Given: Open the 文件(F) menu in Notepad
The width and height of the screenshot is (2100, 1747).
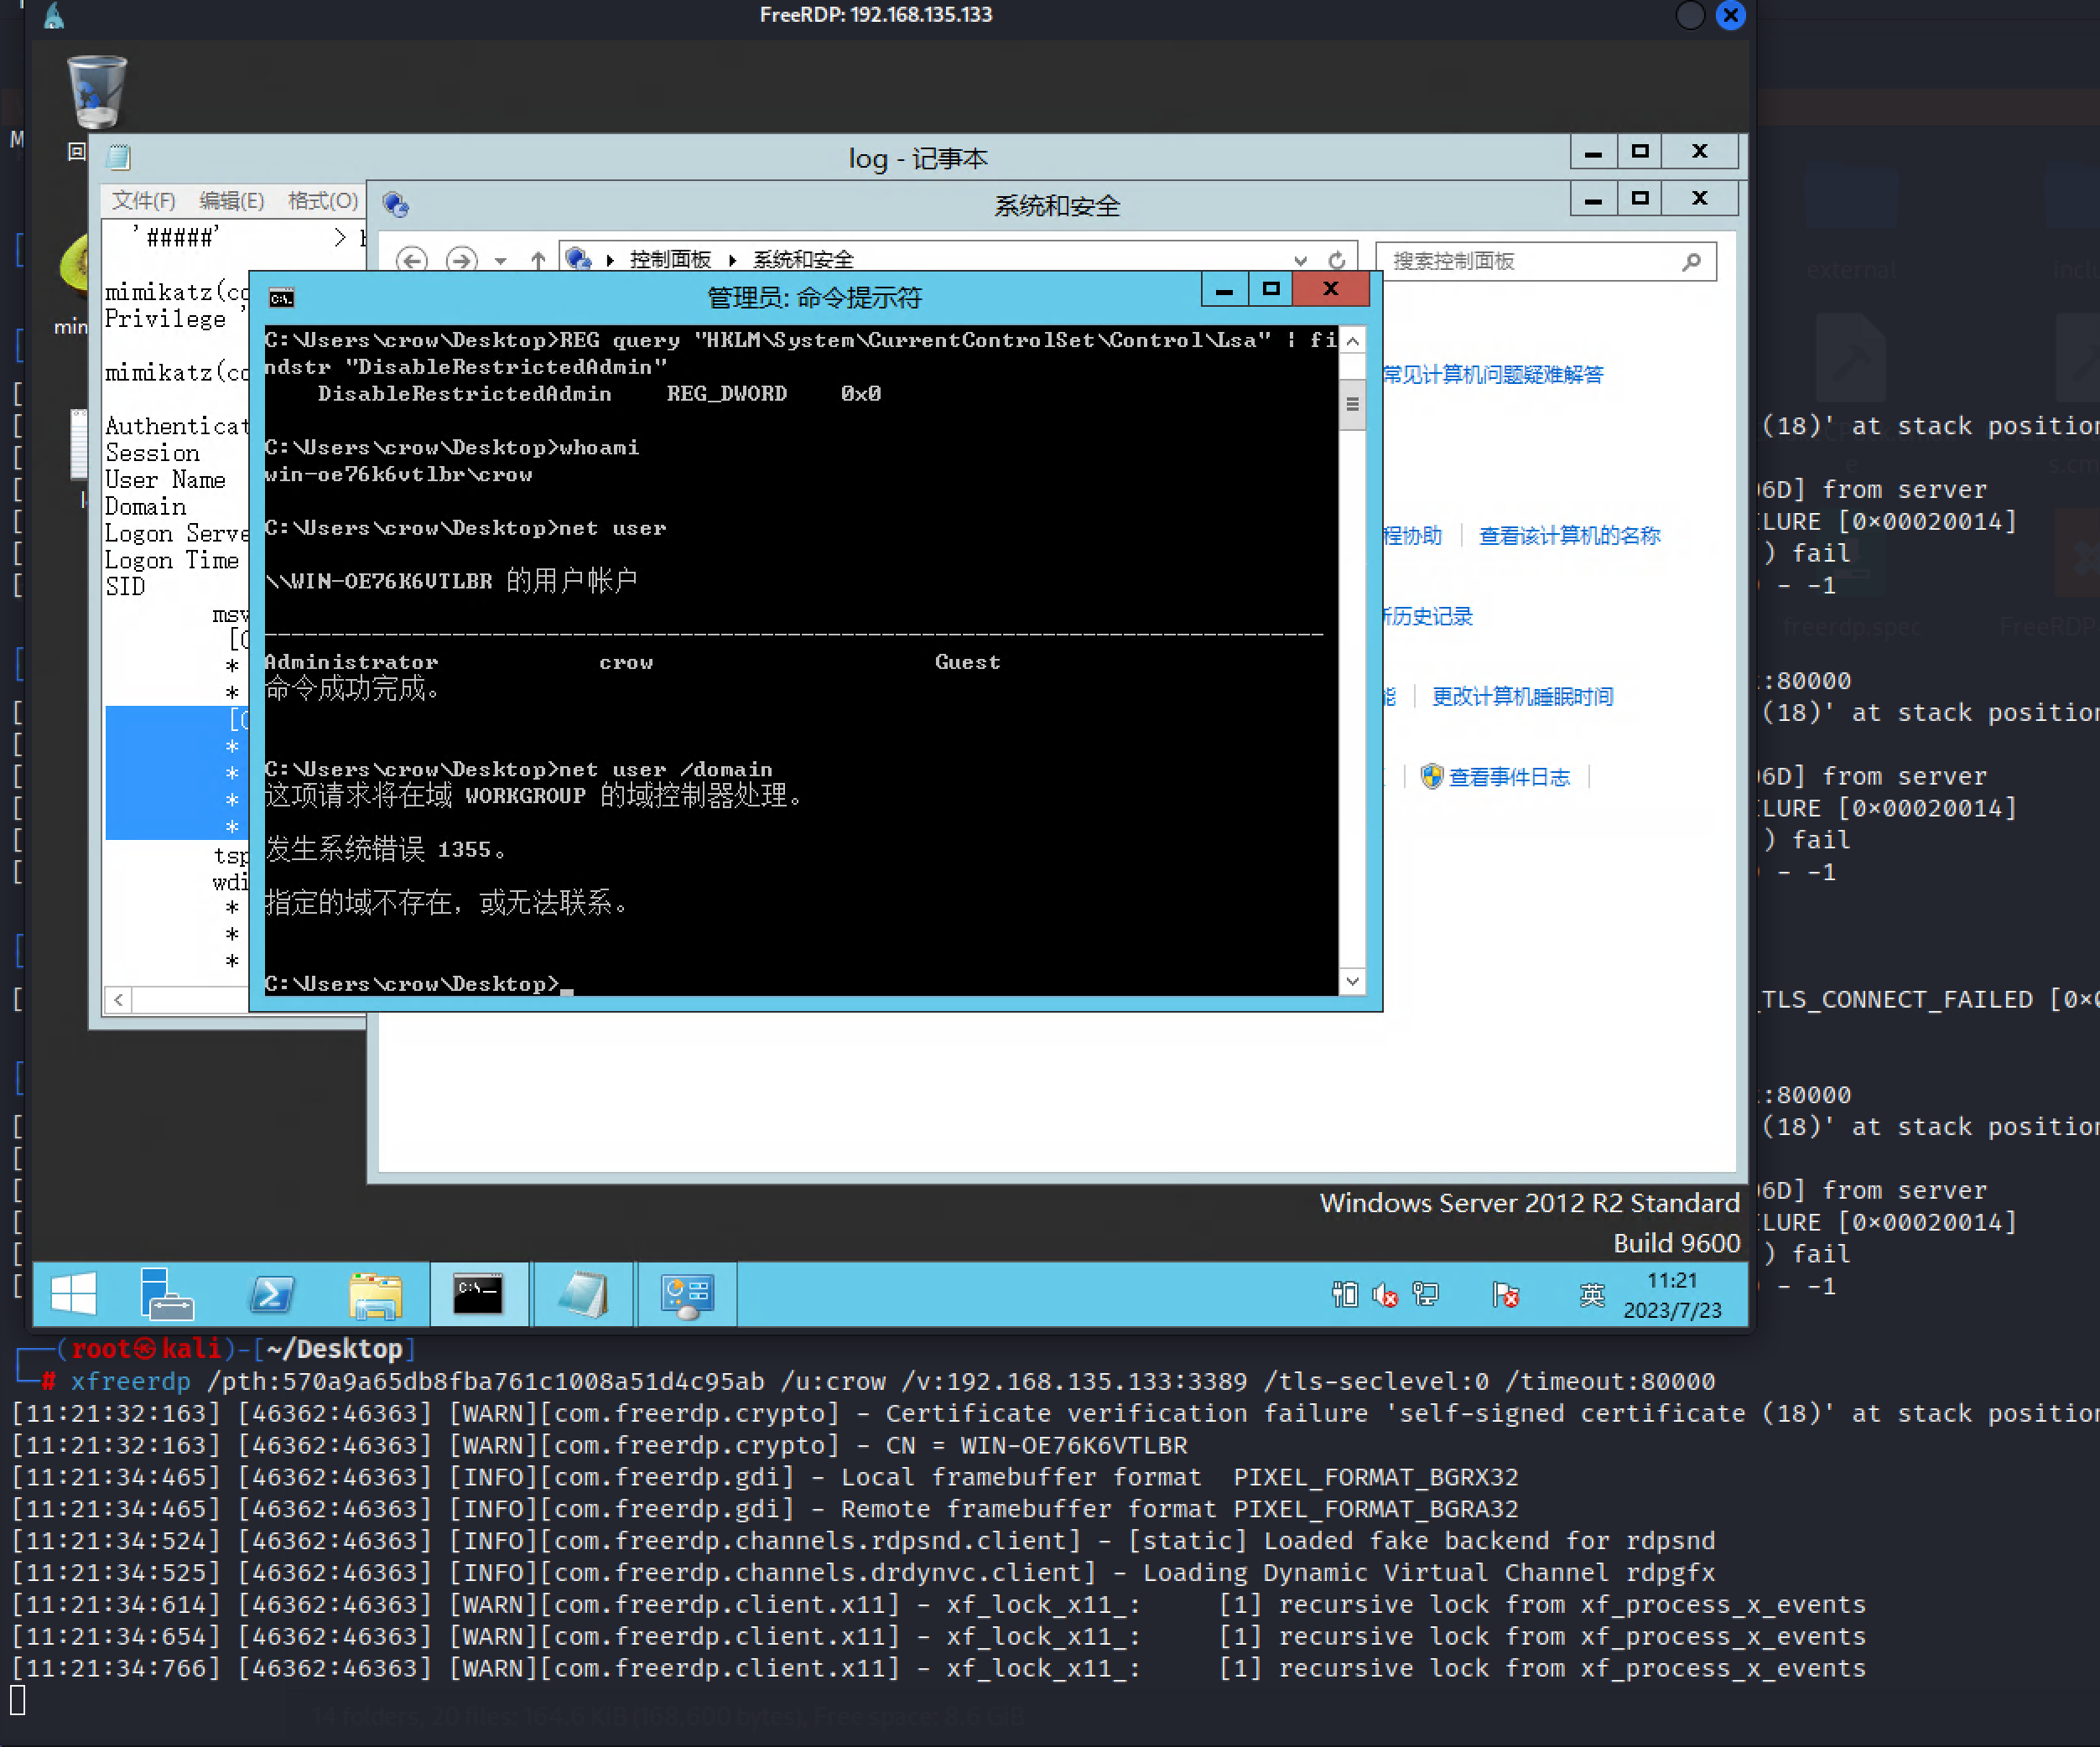Looking at the screenshot, I should click(143, 201).
